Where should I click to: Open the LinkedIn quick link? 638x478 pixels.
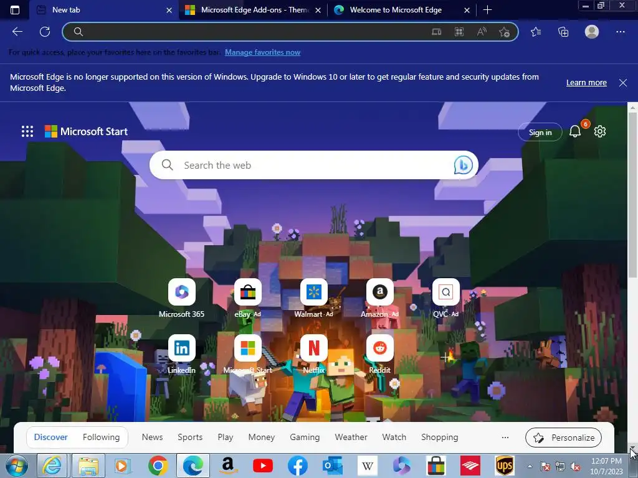(x=181, y=354)
